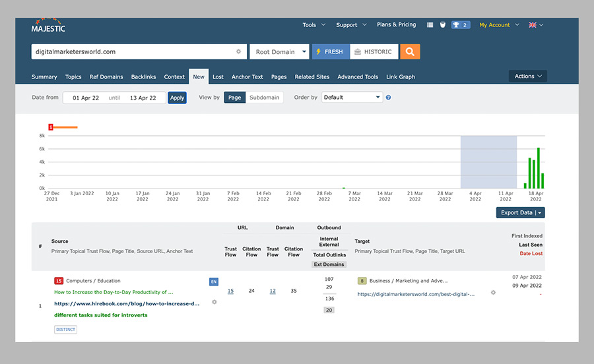The image size is (594, 364).
Task: Open the trophy awards badge
Action: (460, 25)
